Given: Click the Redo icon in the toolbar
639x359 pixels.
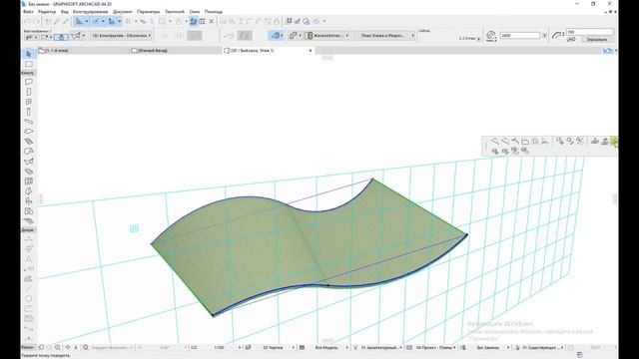Looking at the screenshot, I should 36,21.
